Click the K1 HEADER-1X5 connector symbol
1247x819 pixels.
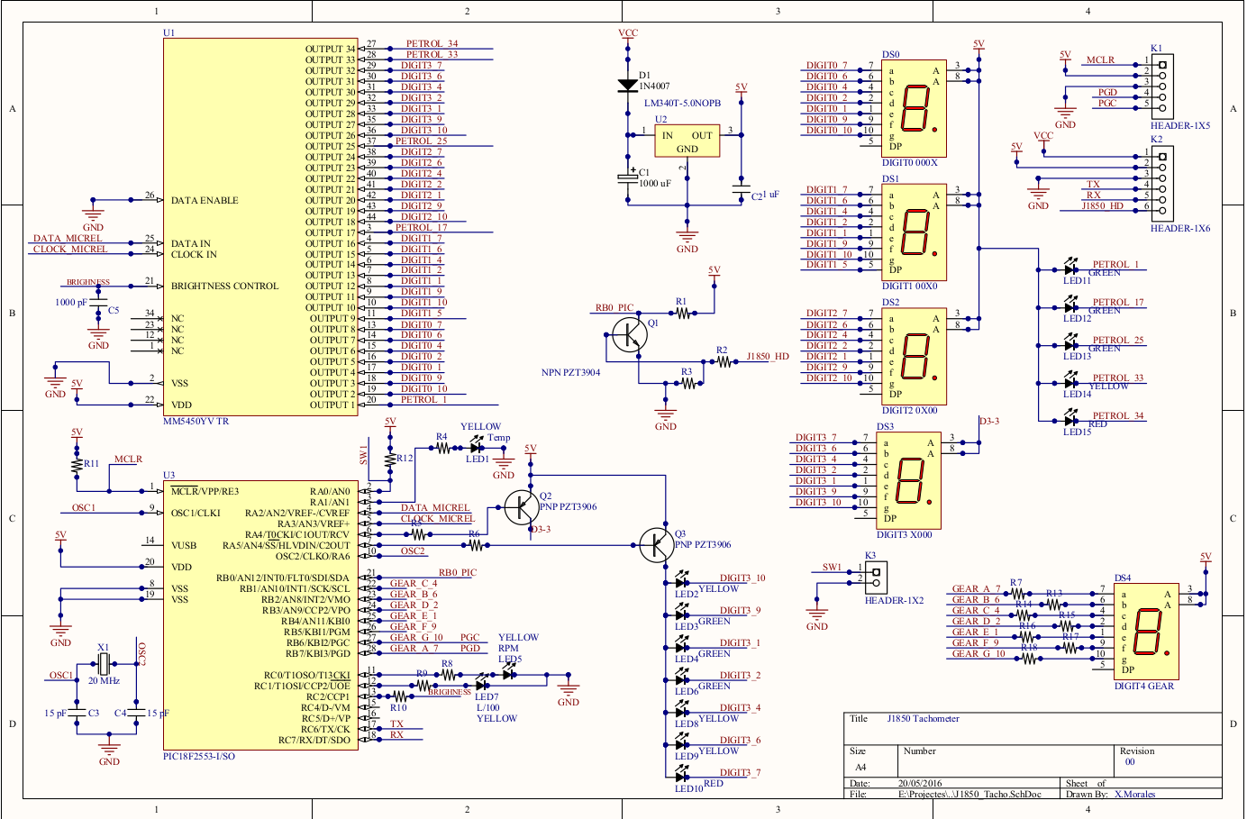(x=1161, y=87)
